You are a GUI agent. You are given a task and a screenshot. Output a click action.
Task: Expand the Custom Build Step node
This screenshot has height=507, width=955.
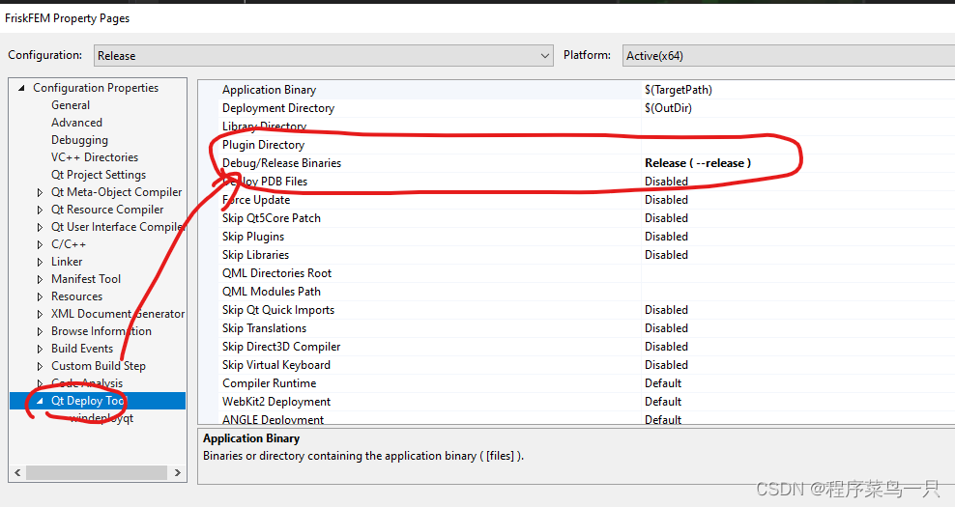point(40,366)
